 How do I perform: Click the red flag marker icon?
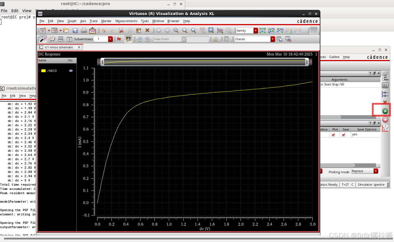[x=119, y=39]
